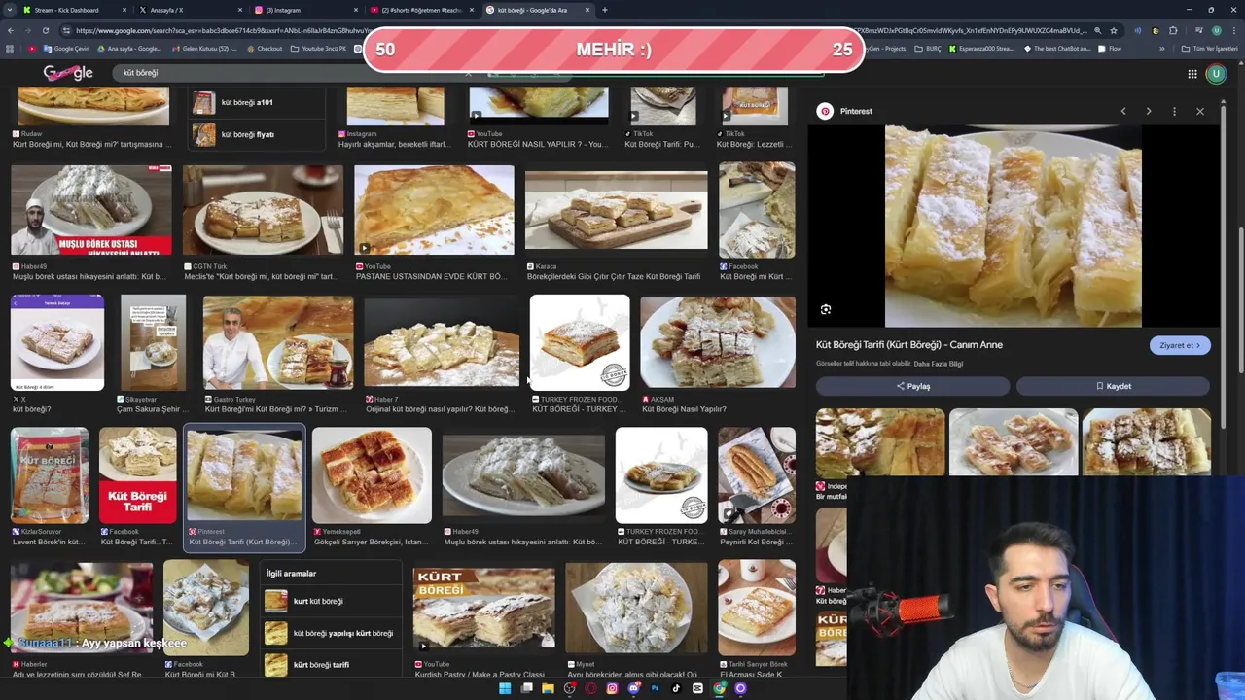Open YouTube Kurdish Pastry video thumbnail
This screenshot has width=1245, height=700.
483,609
